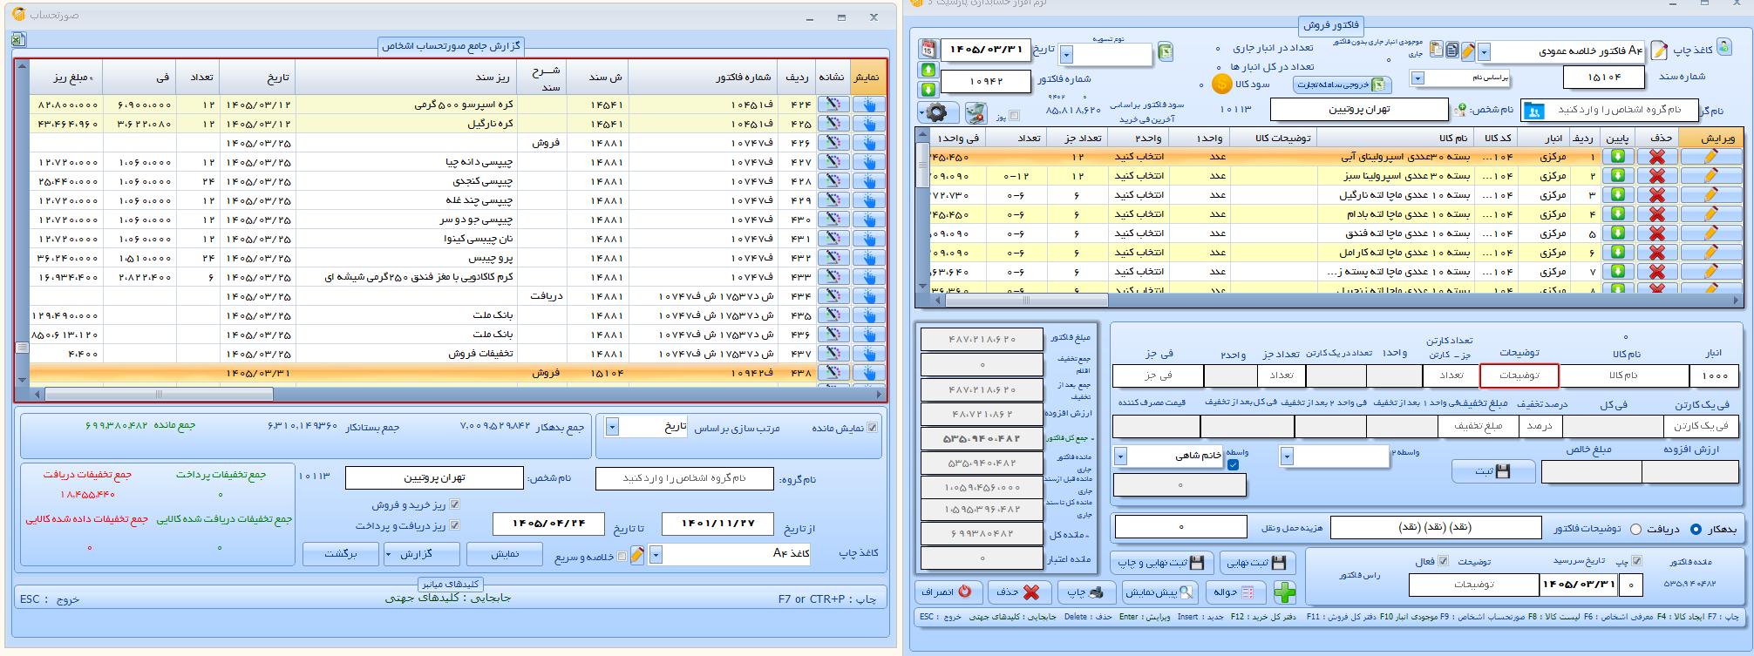Click the ثبت نهایی button
Screen dimensions: 1754x656
click(1256, 563)
